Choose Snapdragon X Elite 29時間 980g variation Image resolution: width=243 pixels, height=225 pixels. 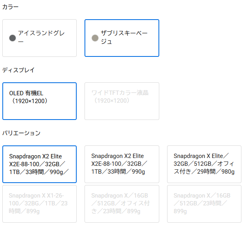click(x=204, y=164)
